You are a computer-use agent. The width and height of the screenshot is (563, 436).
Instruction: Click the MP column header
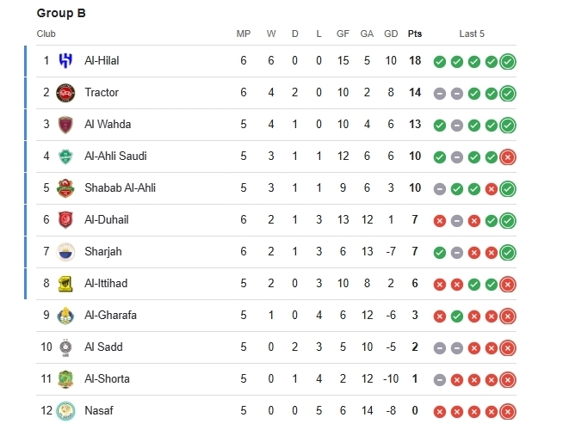(244, 34)
